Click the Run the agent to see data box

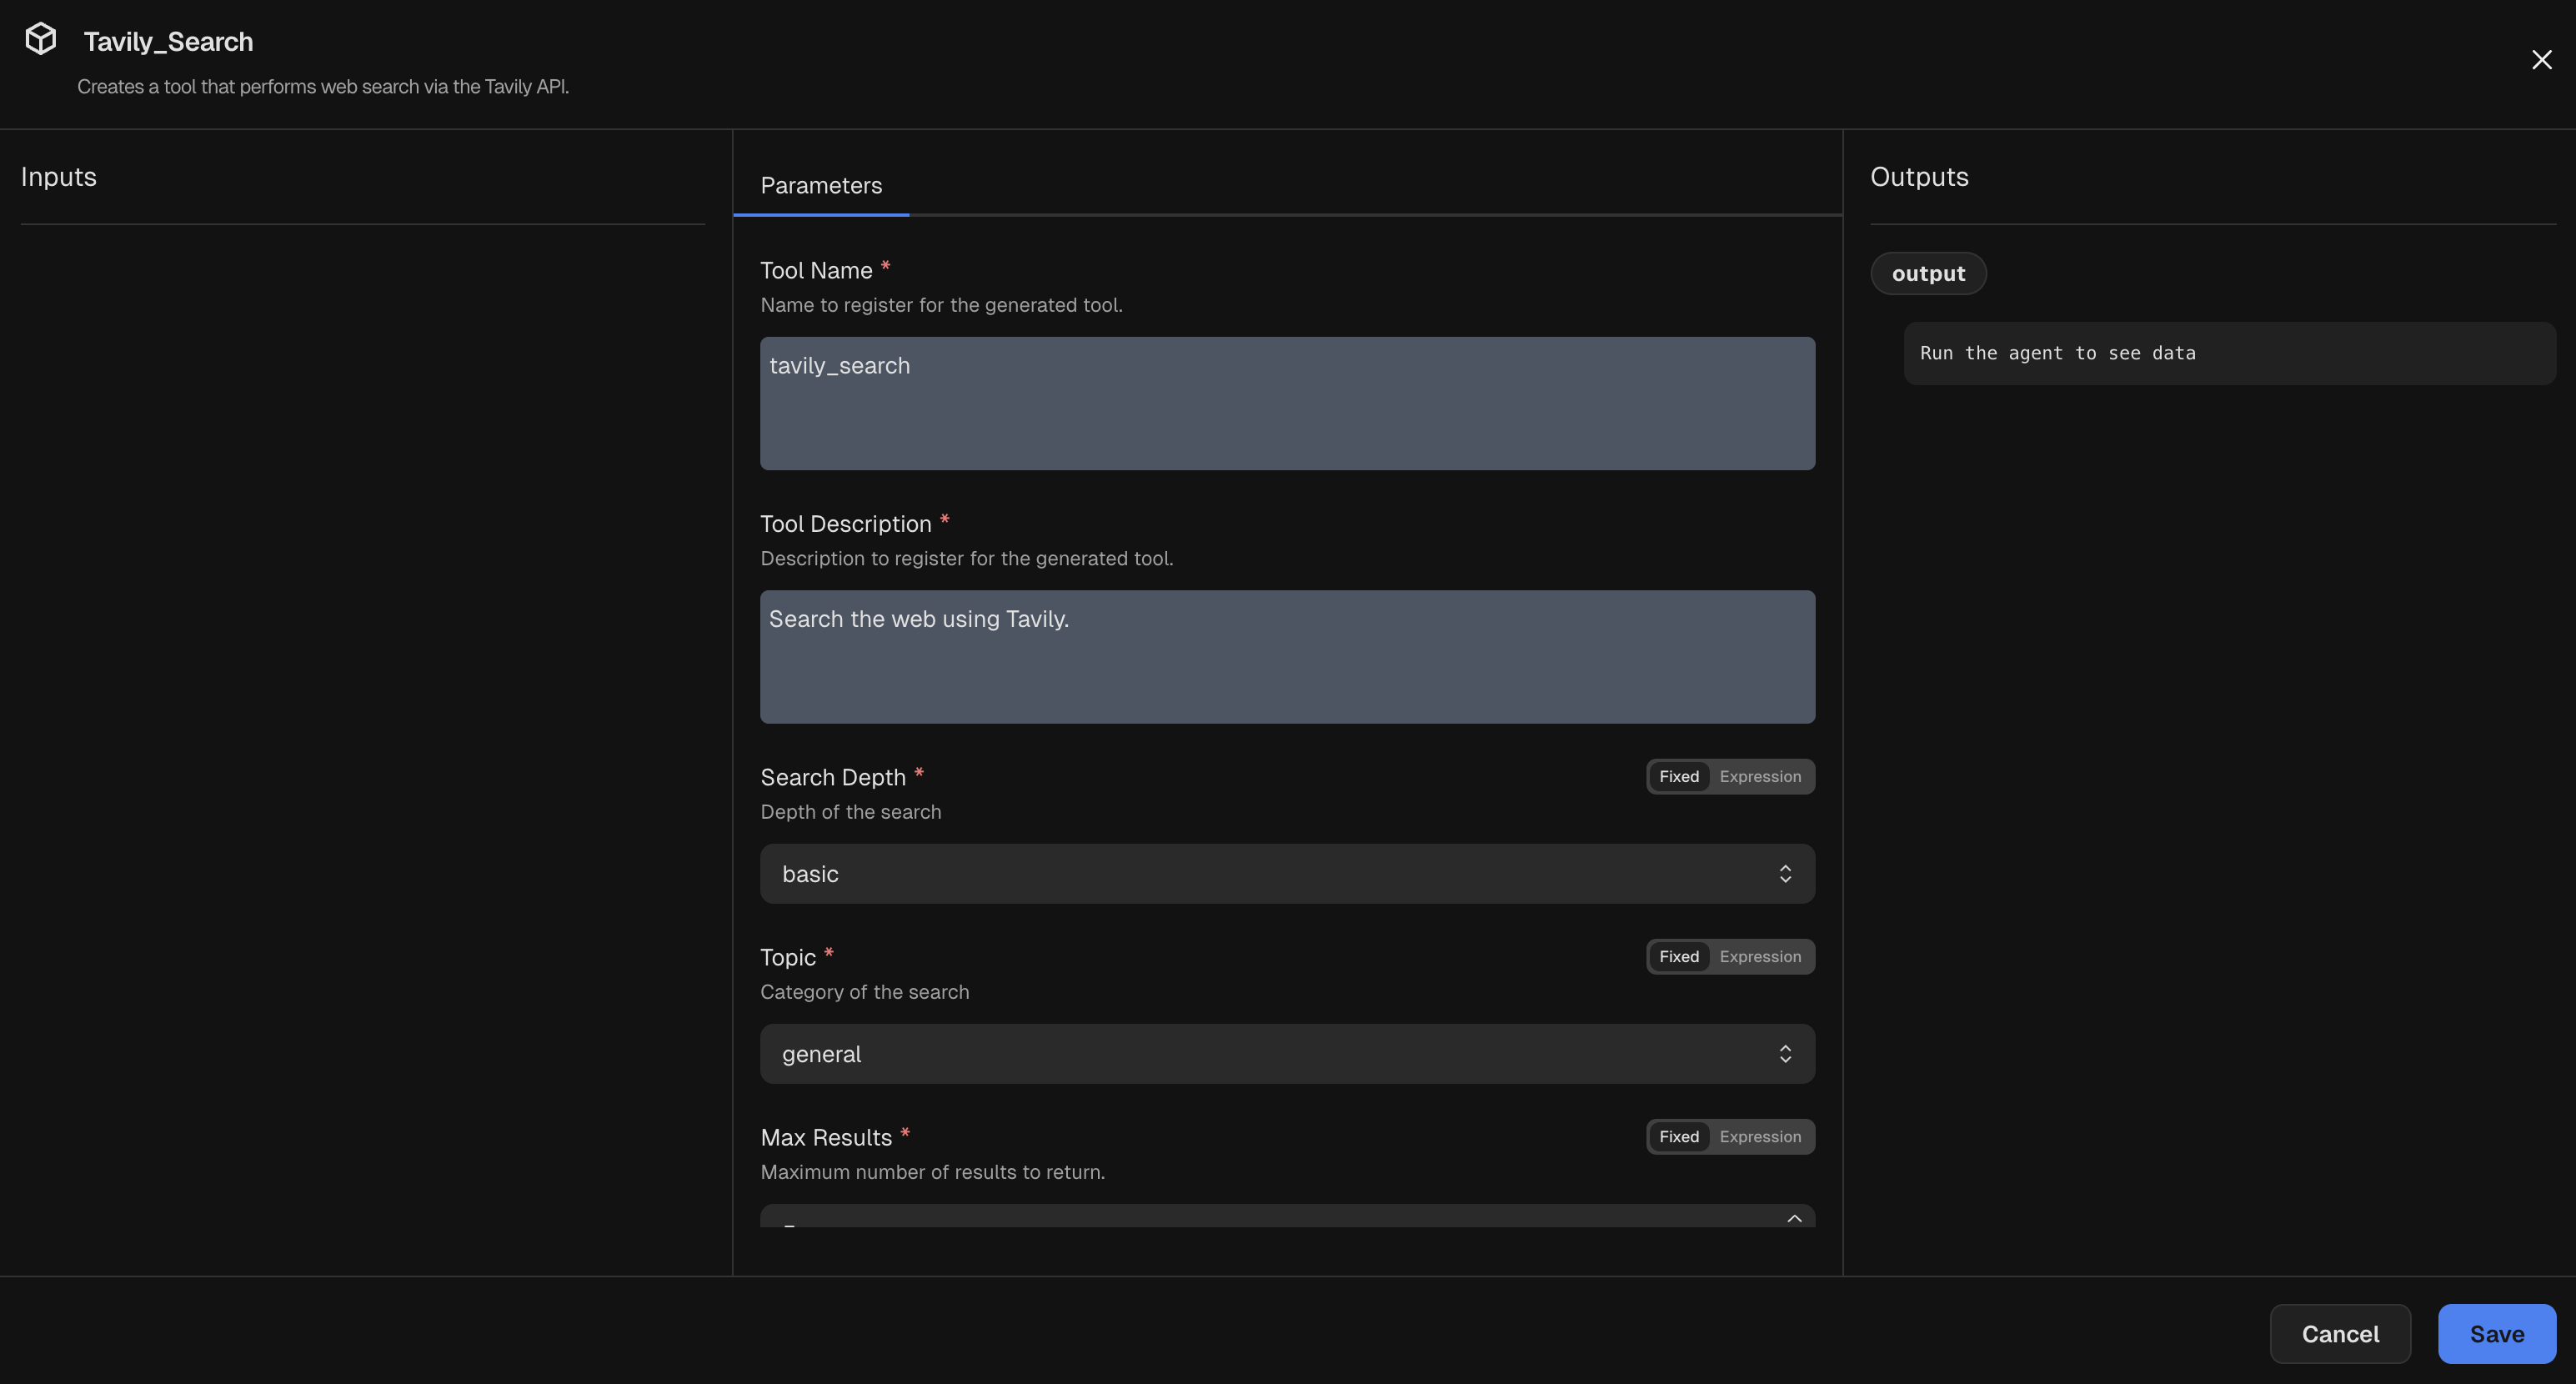coord(2230,353)
